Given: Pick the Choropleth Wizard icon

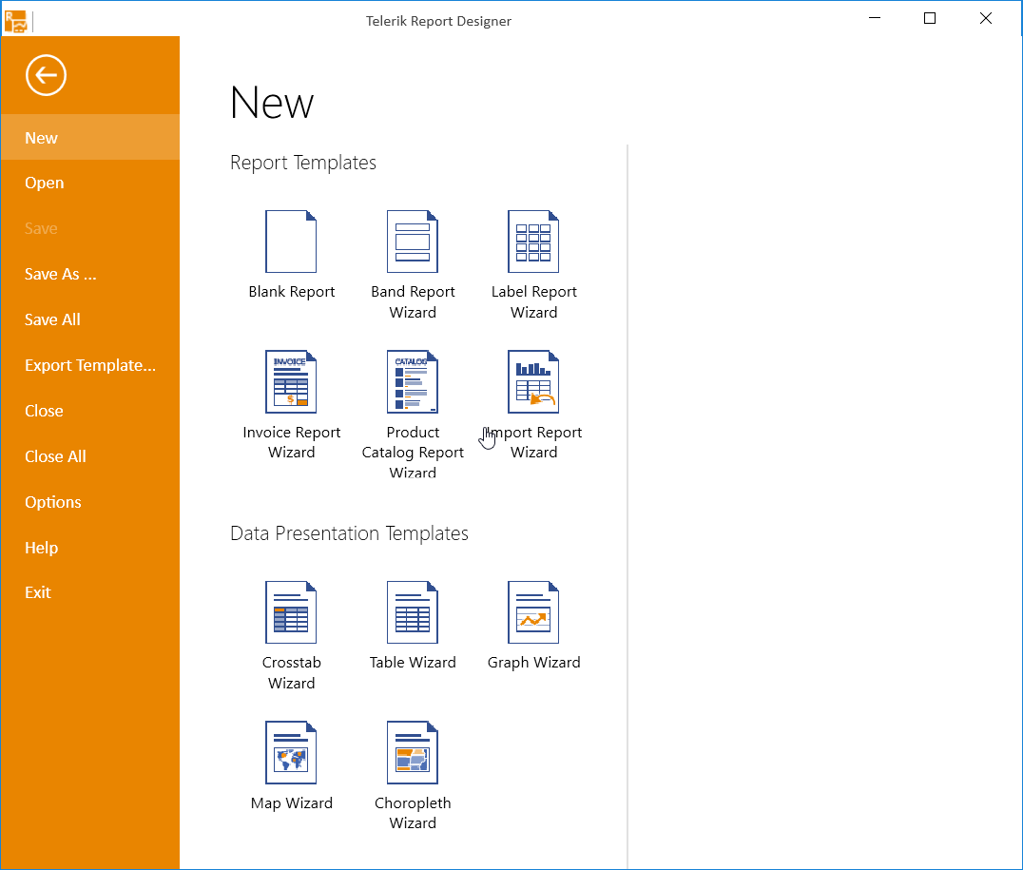Looking at the screenshot, I should click(x=413, y=752).
